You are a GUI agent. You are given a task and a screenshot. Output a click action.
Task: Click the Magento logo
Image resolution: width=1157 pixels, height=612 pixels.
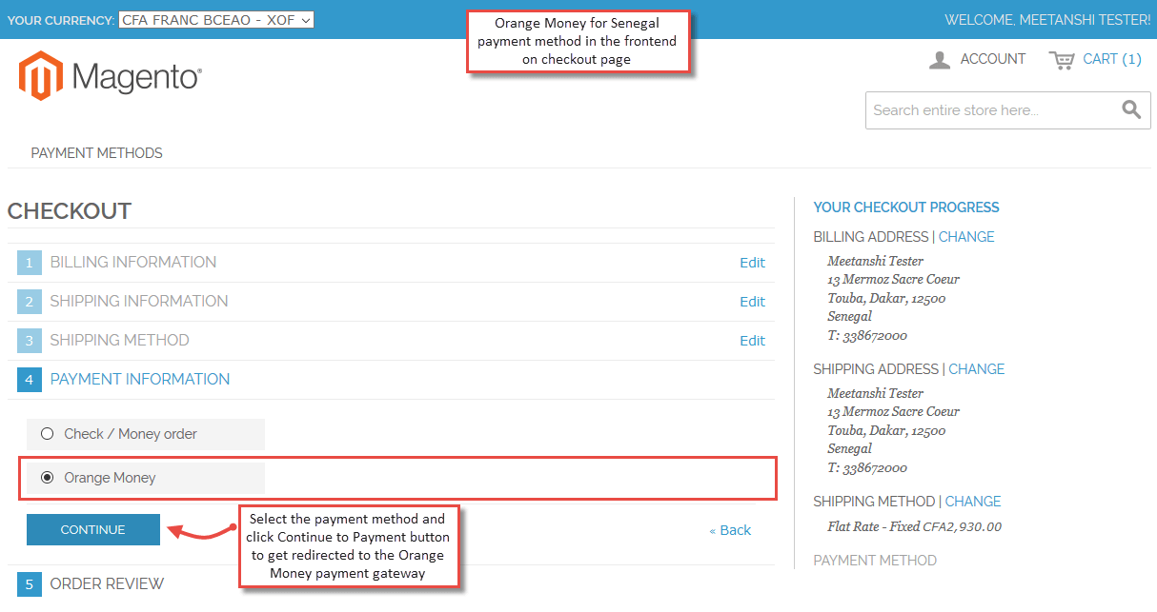pyautogui.click(x=110, y=76)
